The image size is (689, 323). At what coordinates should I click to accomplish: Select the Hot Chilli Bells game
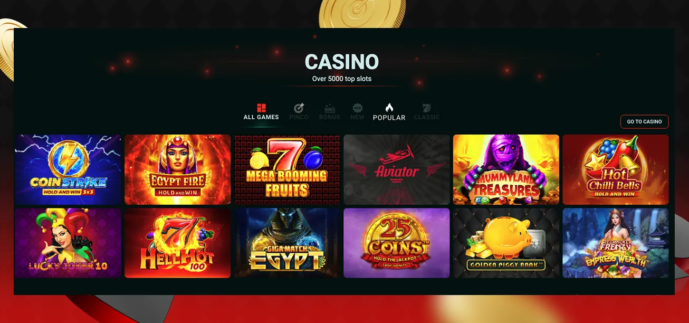point(616,169)
